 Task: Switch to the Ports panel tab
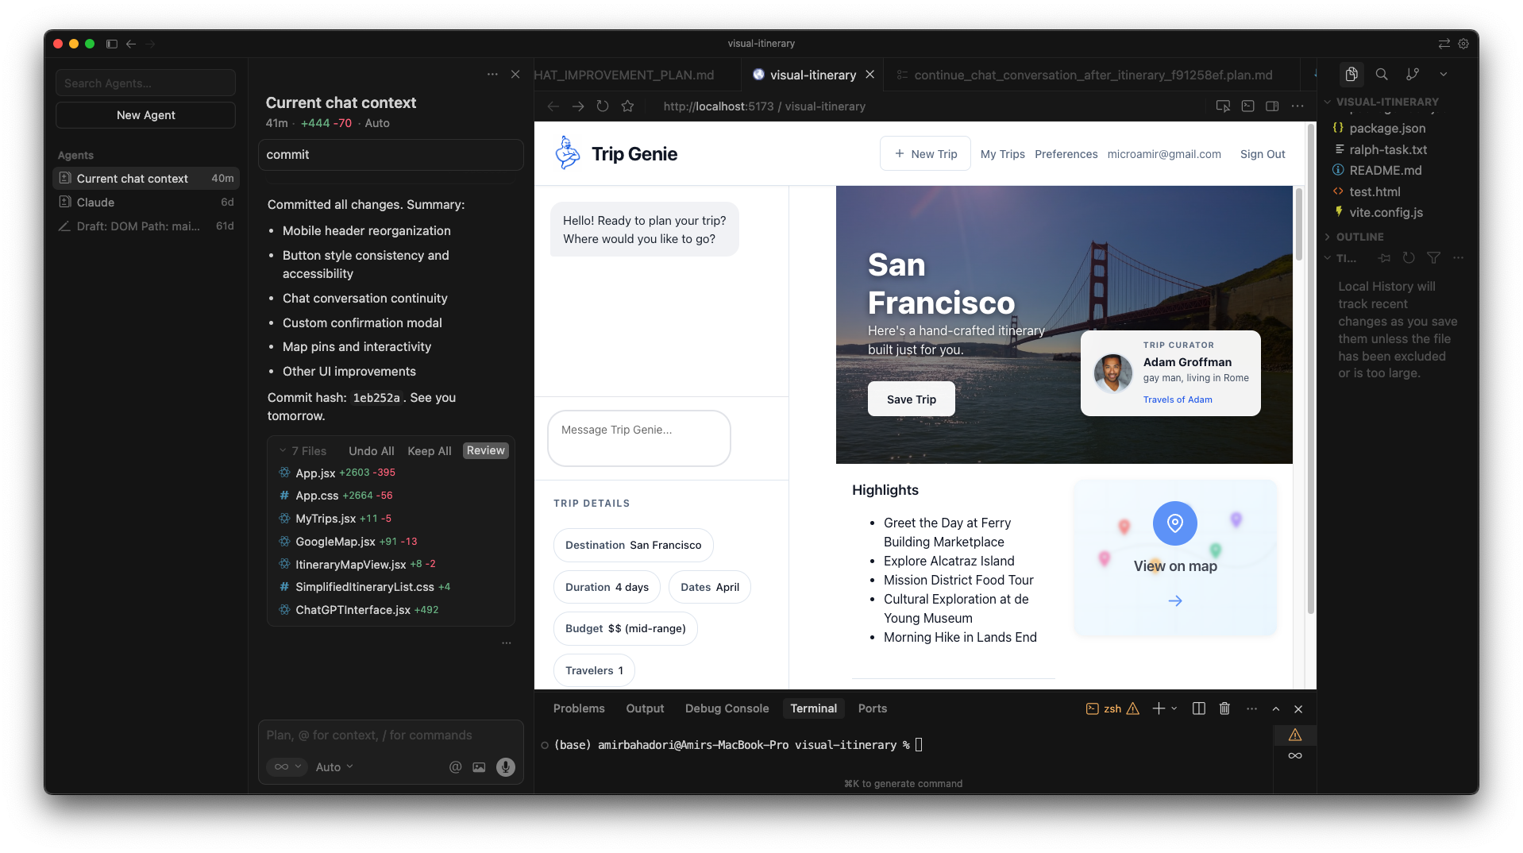click(x=872, y=708)
